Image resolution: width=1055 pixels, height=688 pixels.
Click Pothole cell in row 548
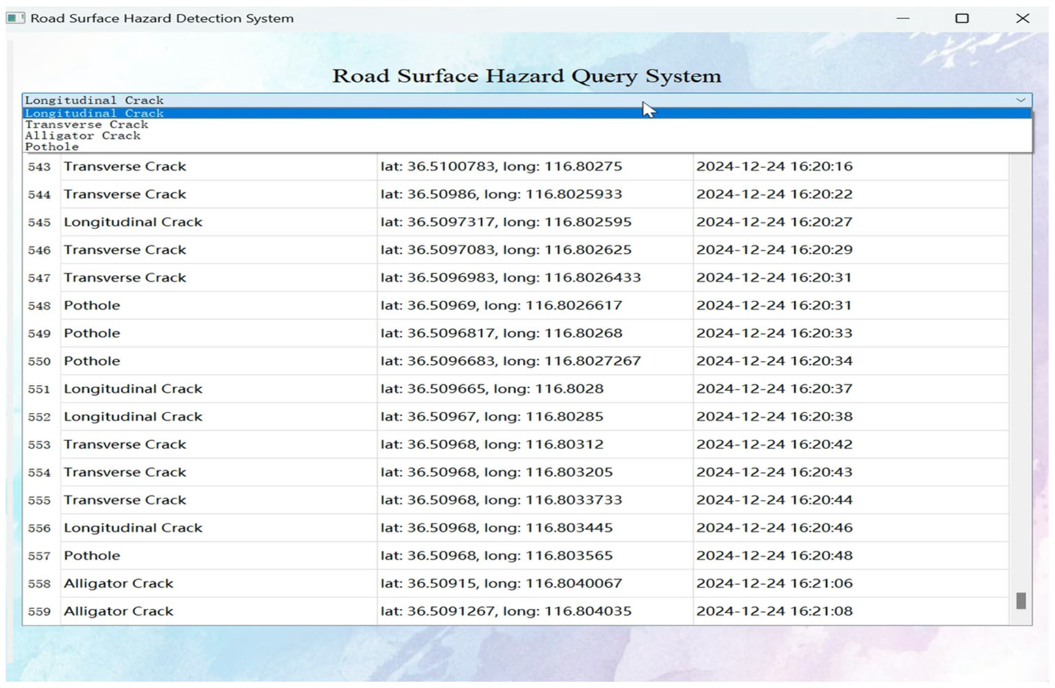219,306
